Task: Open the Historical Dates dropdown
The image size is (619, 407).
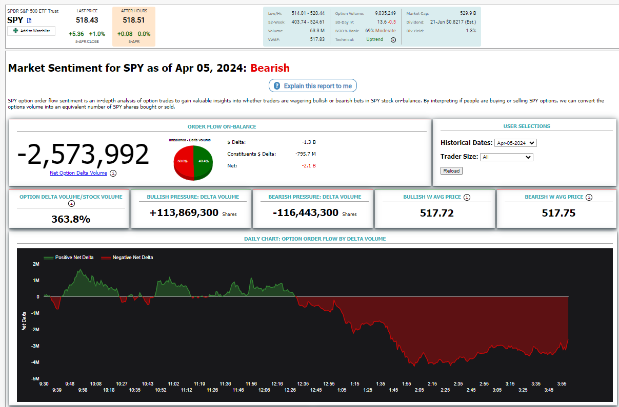Action: pyautogui.click(x=515, y=143)
